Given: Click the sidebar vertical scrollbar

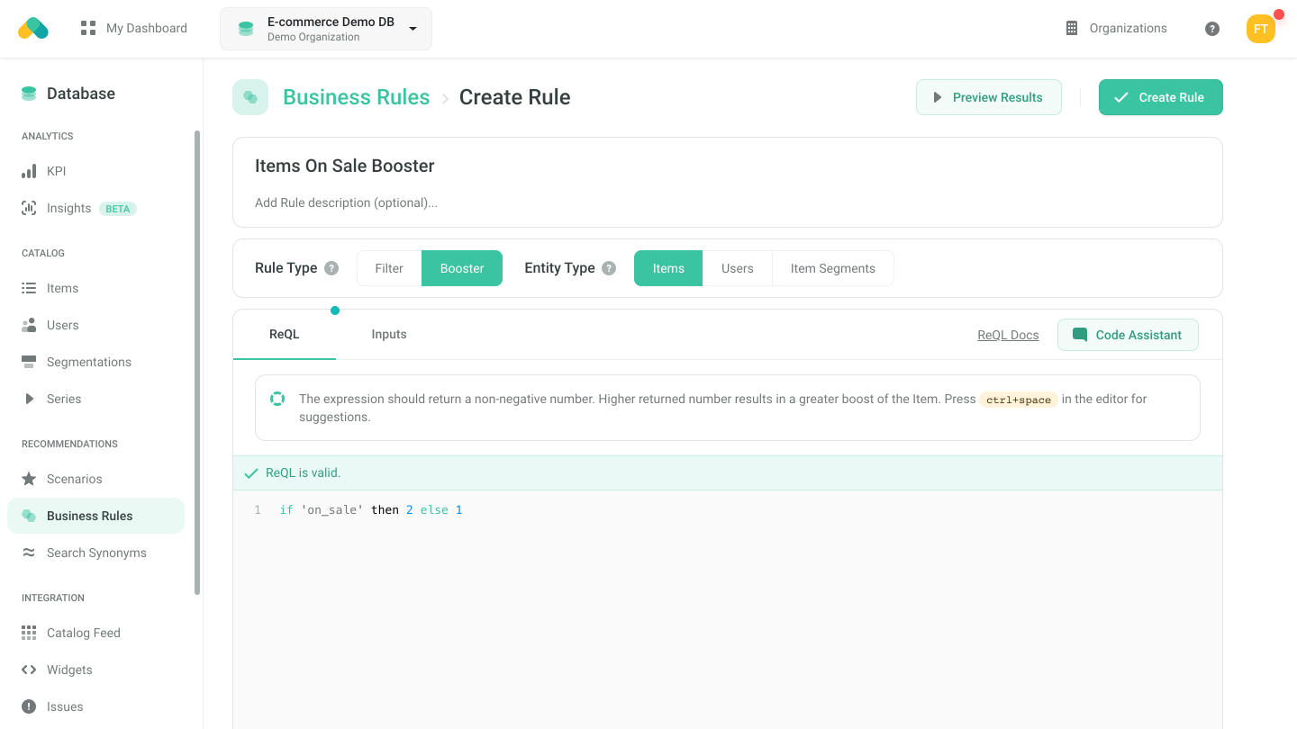Looking at the screenshot, I should click(197, 360).
